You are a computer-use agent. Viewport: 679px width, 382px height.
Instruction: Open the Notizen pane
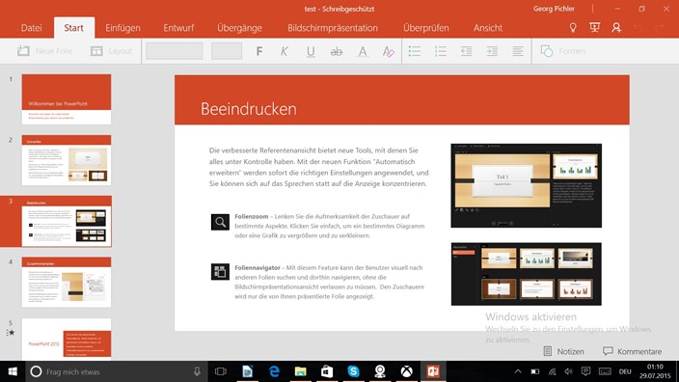[564, 351]
